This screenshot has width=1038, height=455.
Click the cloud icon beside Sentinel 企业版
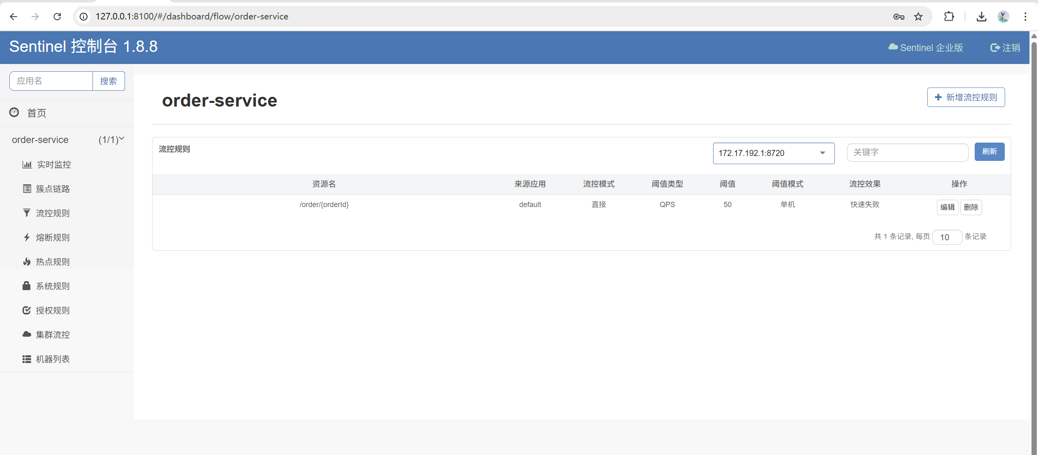[x=893, y=47]
